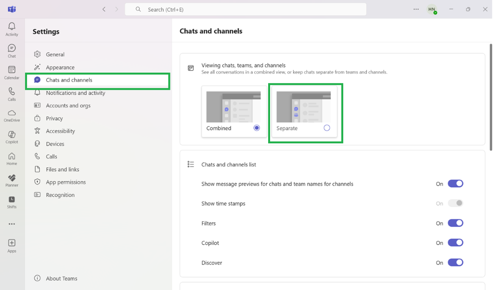Open Home in the app rail
The image size is (493, 290).
(x=12, y=159)
